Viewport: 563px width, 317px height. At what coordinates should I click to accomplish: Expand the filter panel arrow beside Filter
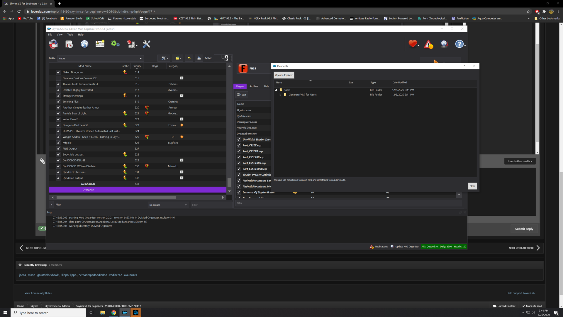coord(51,205)
